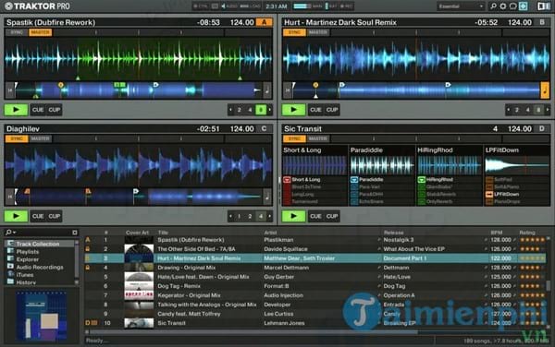Click CUP button on Deck D
Image resolution: width=555 pixels, height=347 pixels.
pyautogui.click(x=332, y=216)
